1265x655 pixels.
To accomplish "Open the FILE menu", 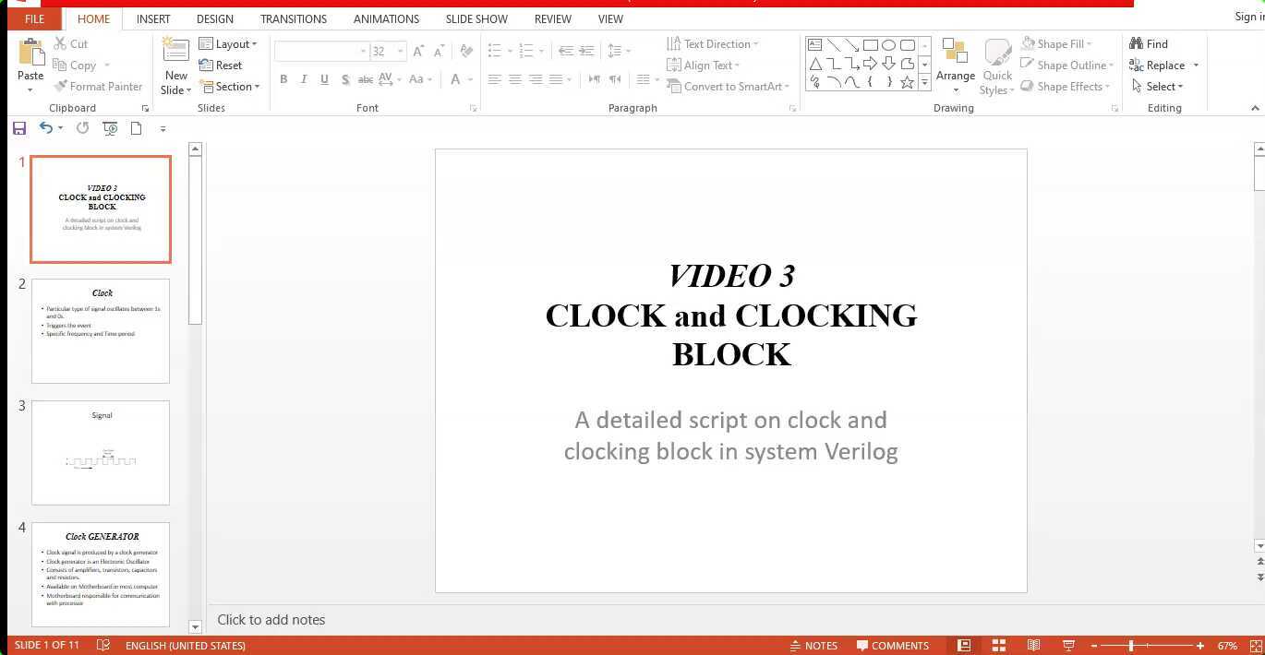I will click(34, 18).
